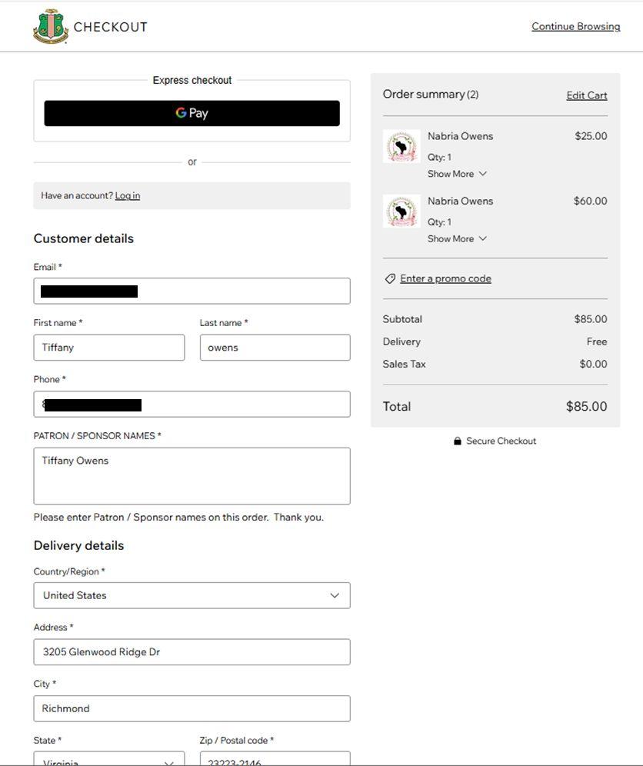Pay with the Google Pay button

(x=192, y=113)
